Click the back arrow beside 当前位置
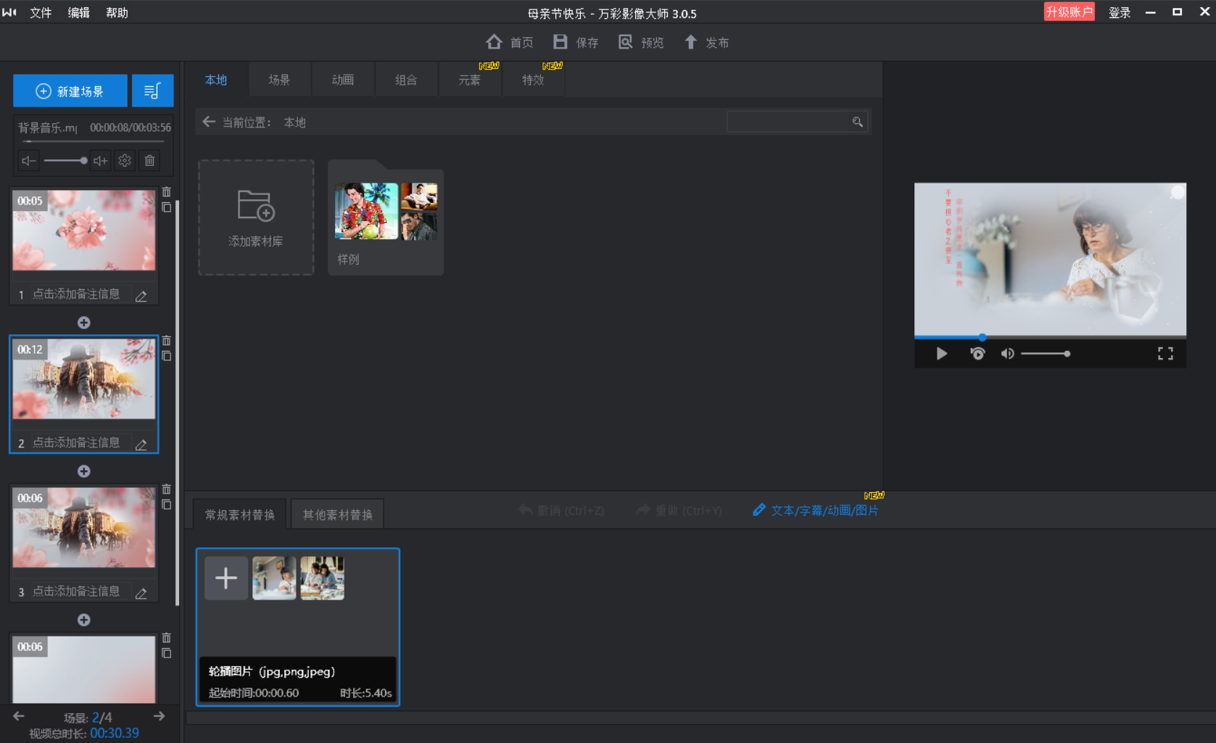This screenshot has width=1216, height=743. click(209, 122)
